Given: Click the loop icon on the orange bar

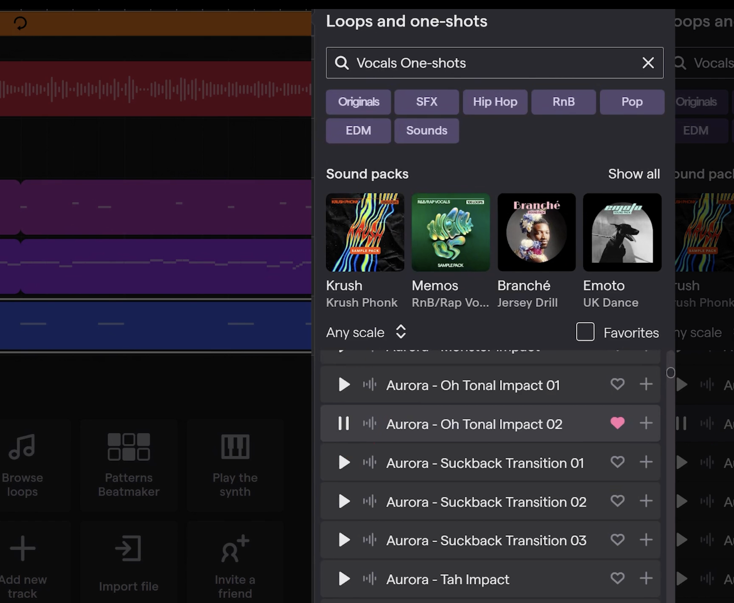Looking at the screenshot, I should (20, 23).
